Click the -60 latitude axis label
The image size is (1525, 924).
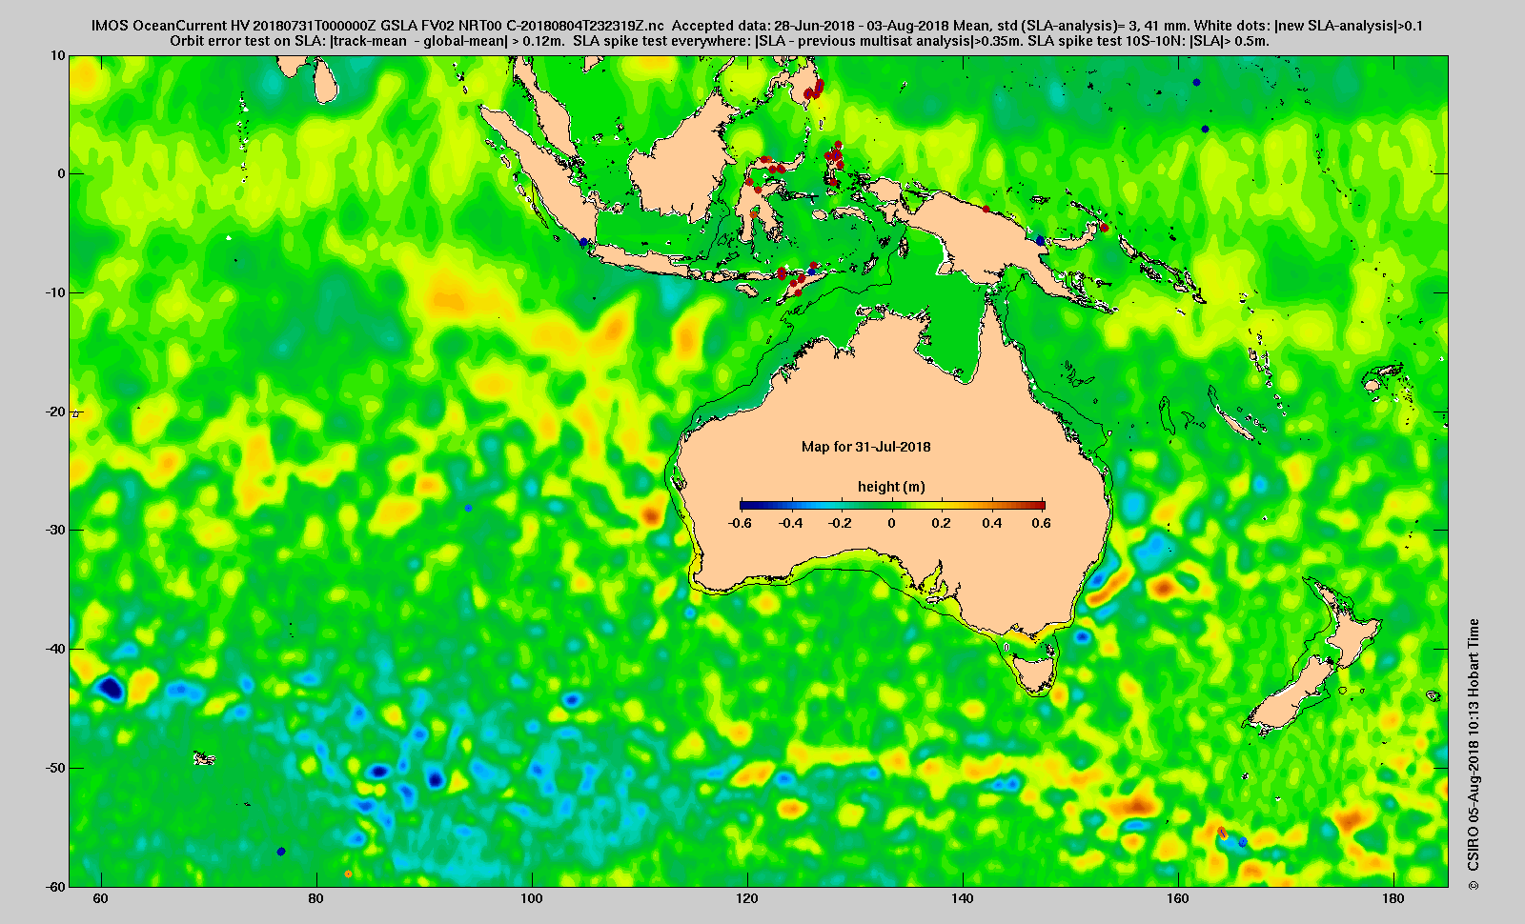pos(55,886)
